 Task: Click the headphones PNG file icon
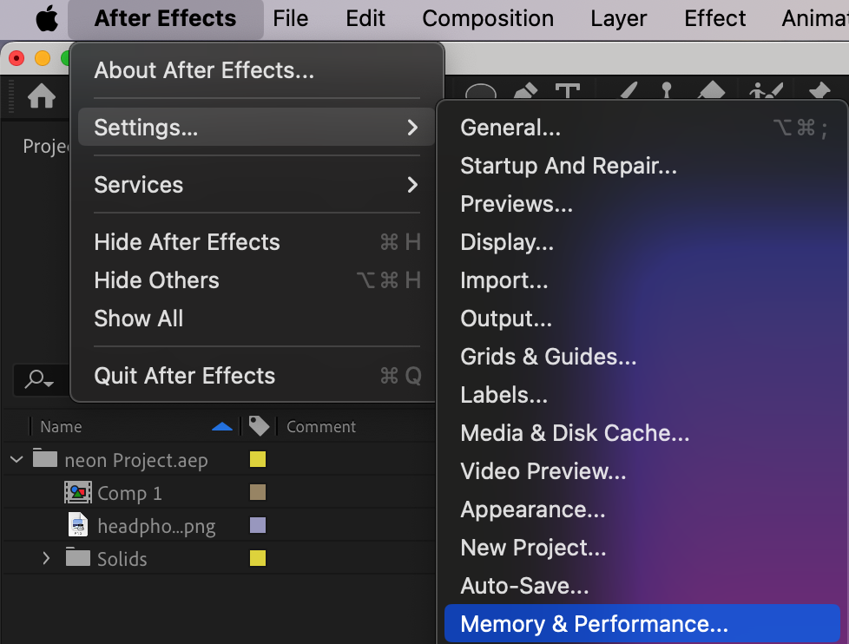tap(78, 525)
